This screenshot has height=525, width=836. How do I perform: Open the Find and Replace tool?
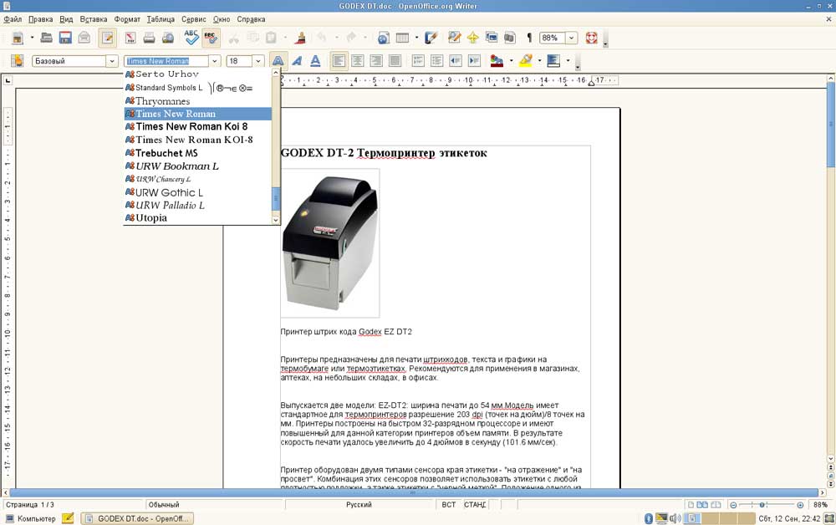454,38
